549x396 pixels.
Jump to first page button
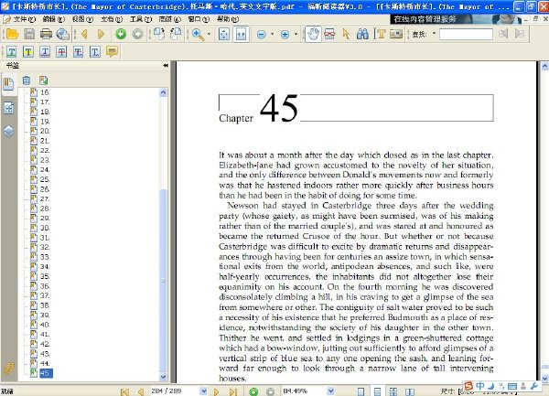point(124,391)
